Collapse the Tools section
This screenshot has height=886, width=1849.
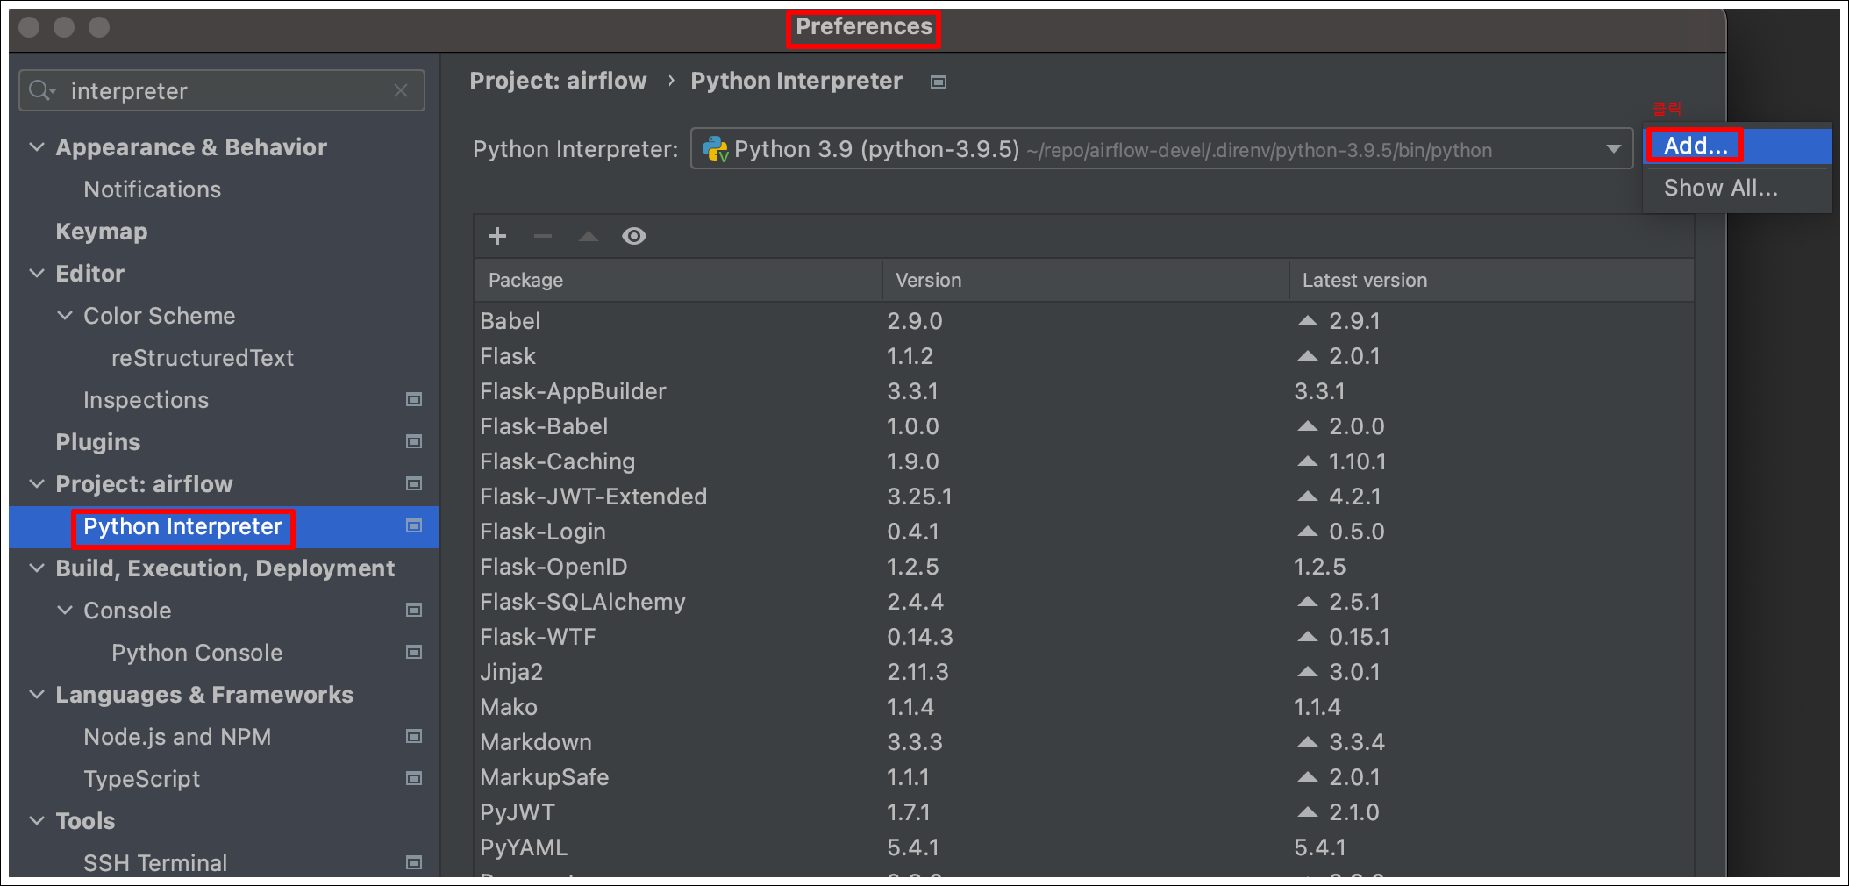click(37, 820)
